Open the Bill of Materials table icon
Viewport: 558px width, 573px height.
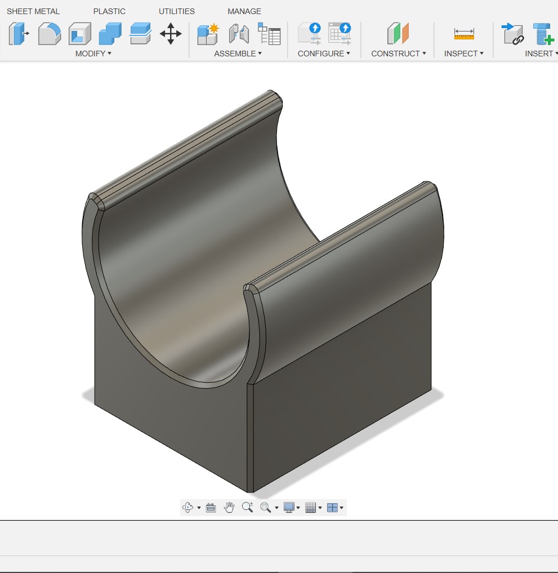click(x=269, y=34)
